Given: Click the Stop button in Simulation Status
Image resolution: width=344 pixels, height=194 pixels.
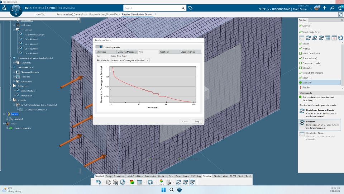Looking at the screenshot, I should [197, 121].
